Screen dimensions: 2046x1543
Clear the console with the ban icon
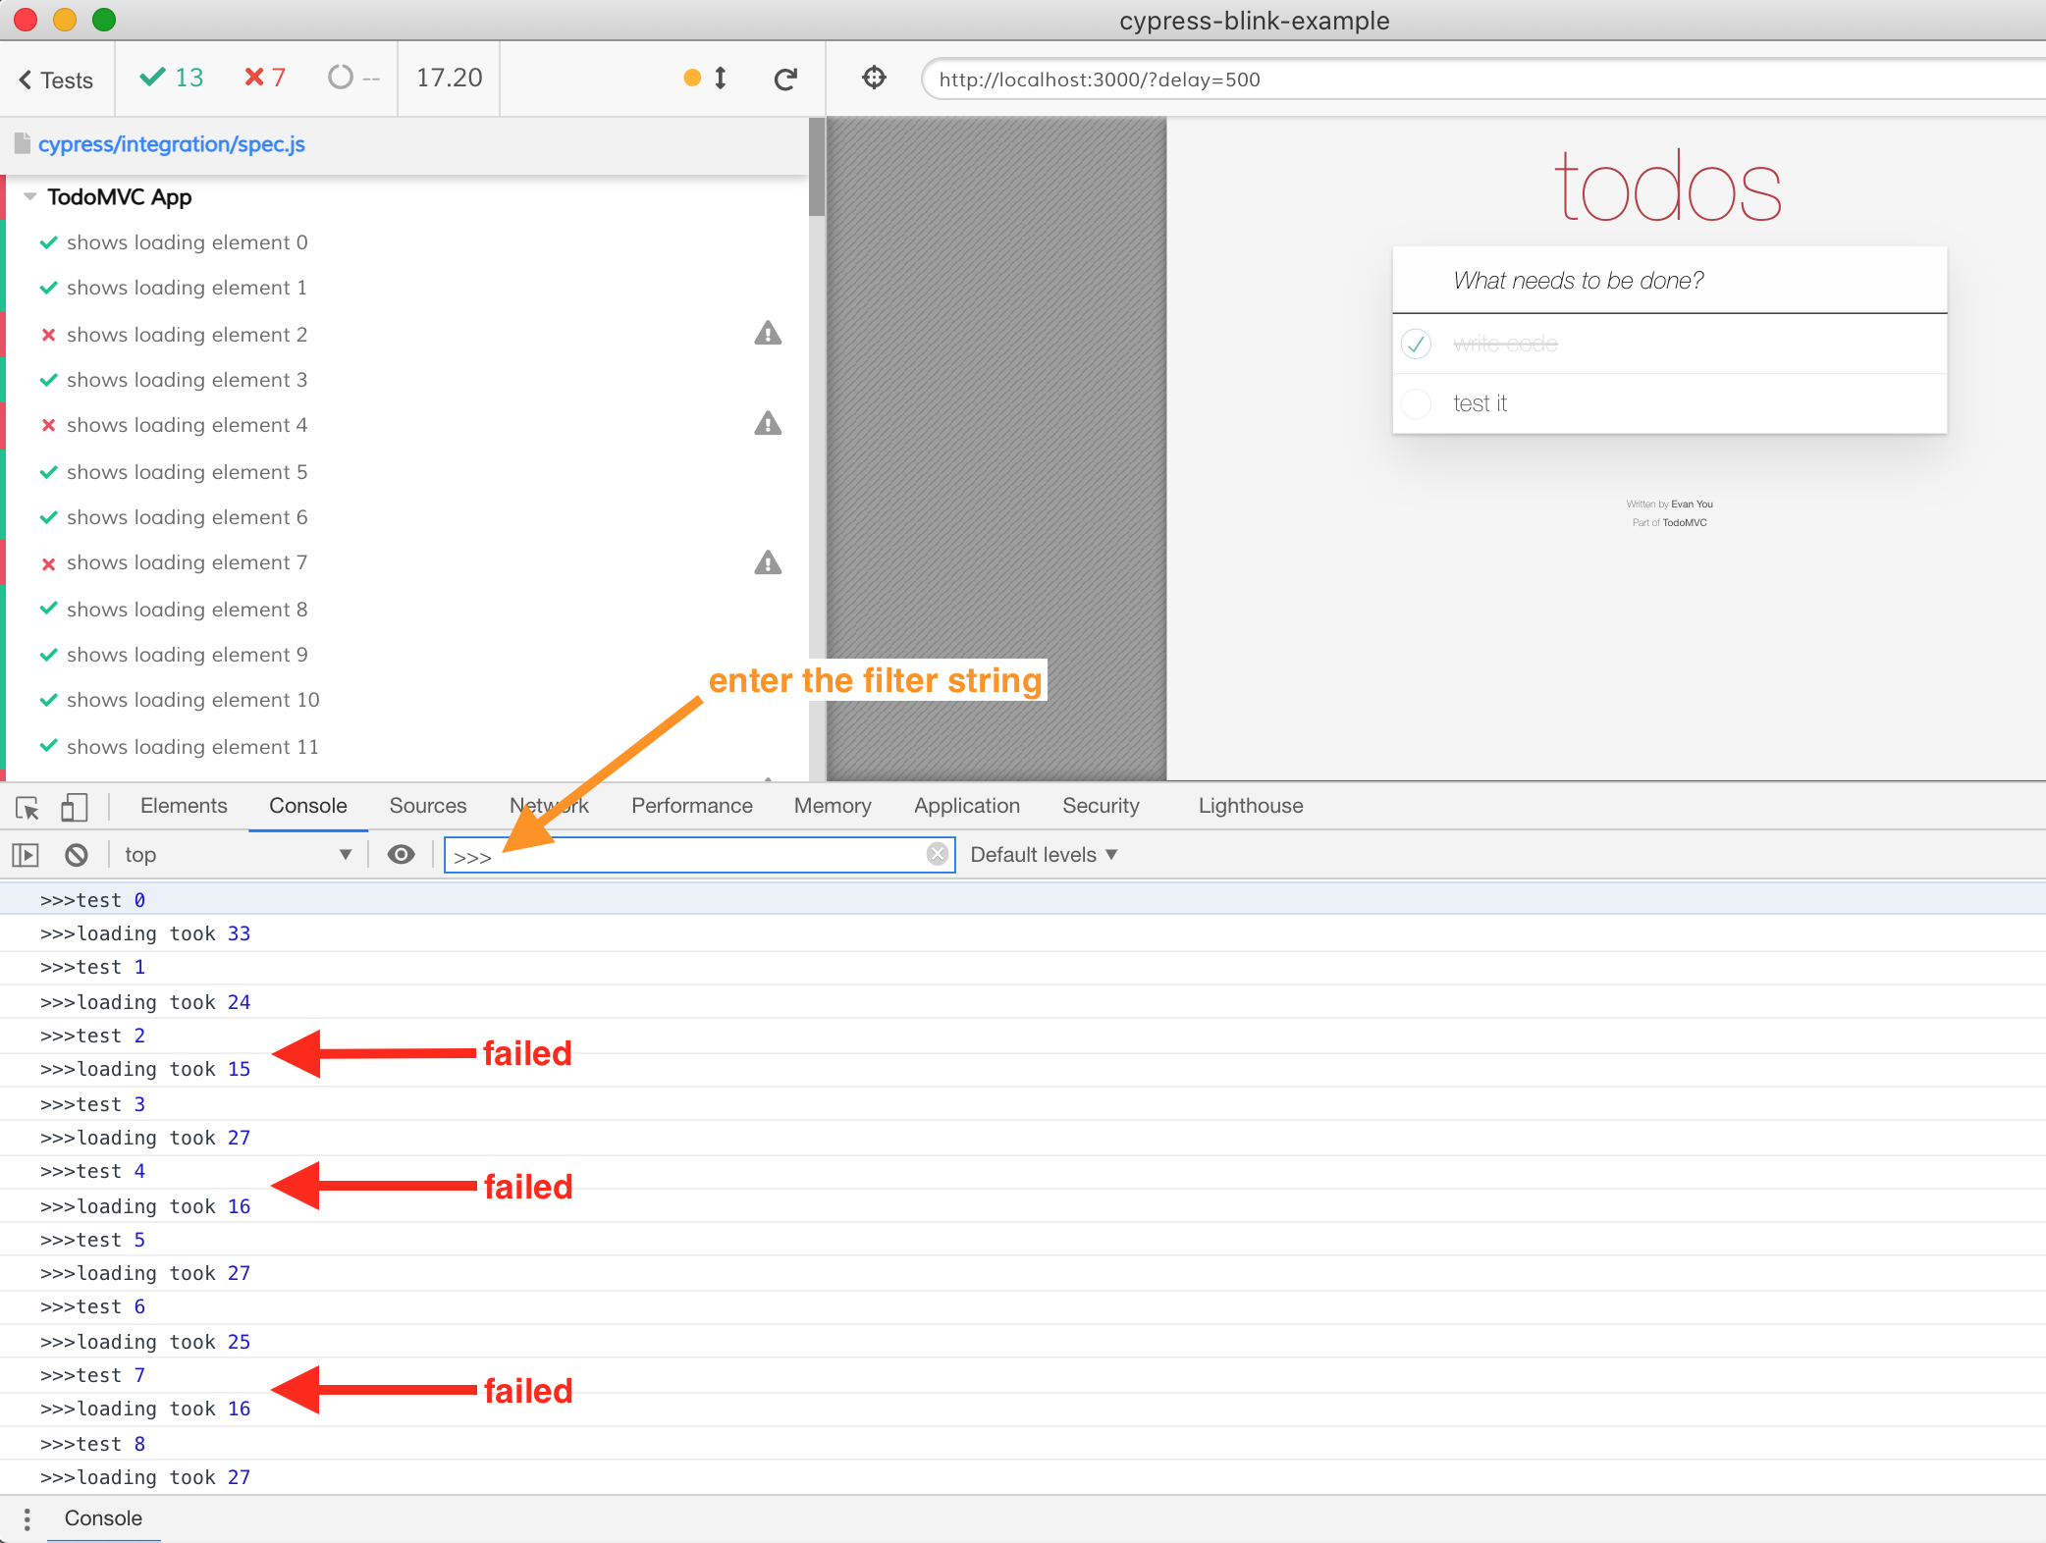click(x=77, y=855)
